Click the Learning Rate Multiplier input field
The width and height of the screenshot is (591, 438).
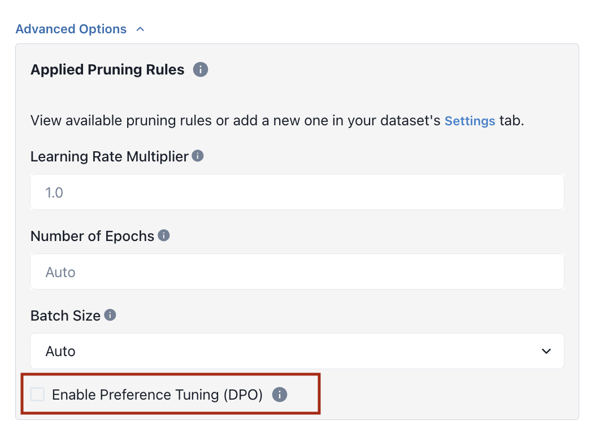297,192
